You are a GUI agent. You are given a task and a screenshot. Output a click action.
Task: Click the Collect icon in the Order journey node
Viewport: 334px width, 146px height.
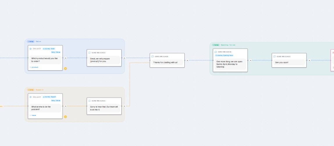tap(31, 49)
